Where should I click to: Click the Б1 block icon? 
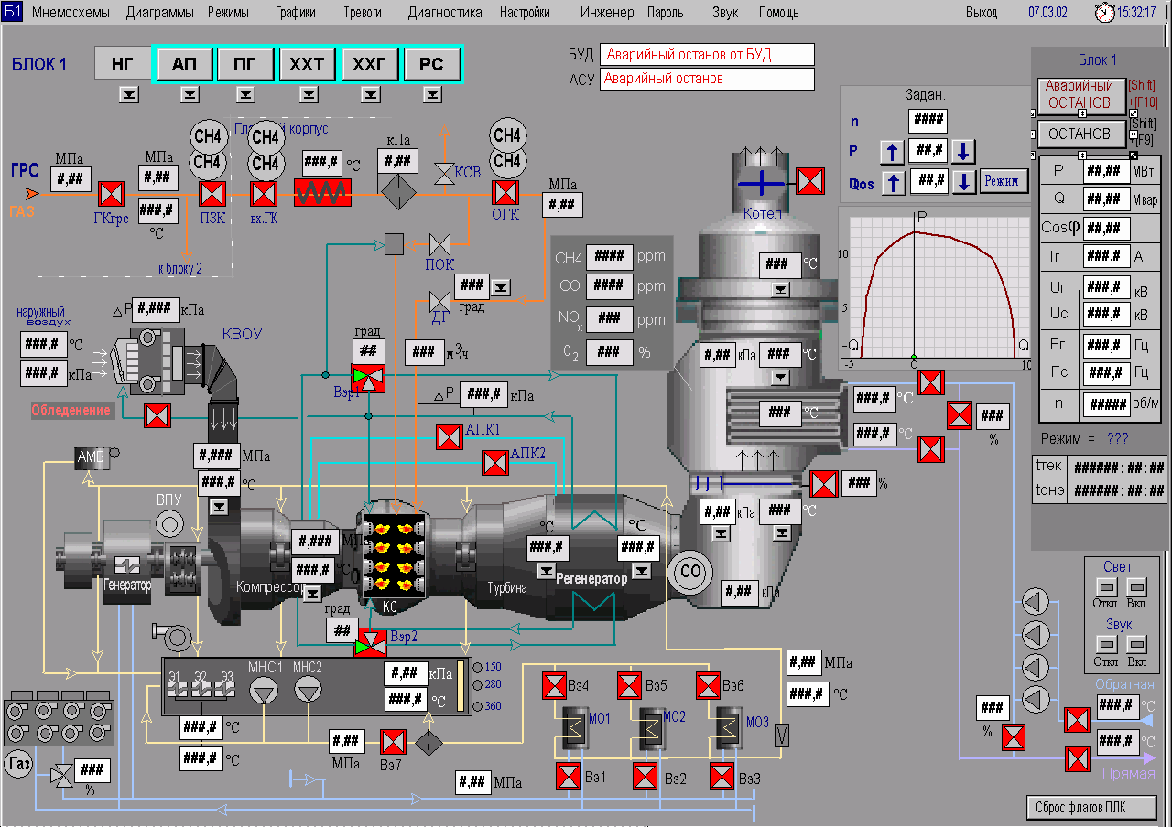click(x=12, y=13)
